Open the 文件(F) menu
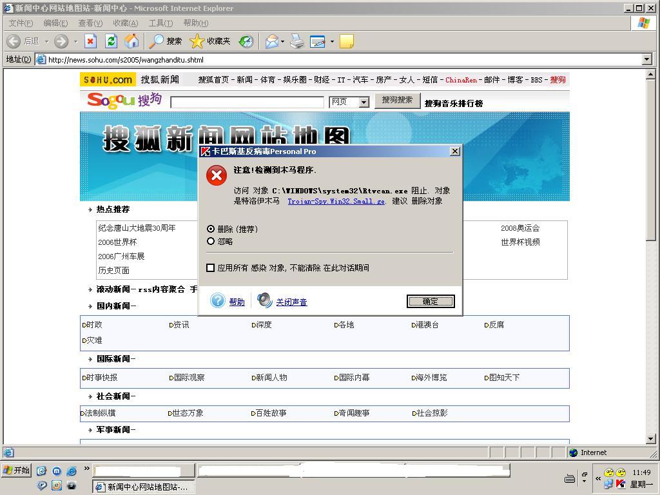 [21, 23]
